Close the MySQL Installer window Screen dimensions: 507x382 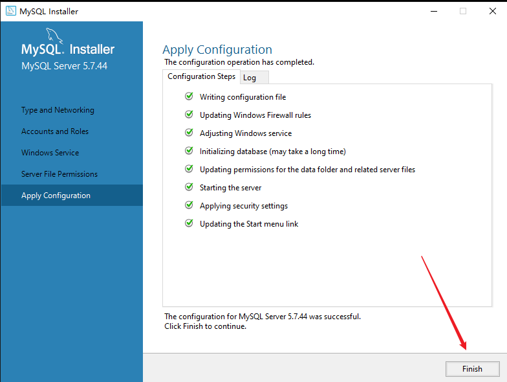click(493, 12)
